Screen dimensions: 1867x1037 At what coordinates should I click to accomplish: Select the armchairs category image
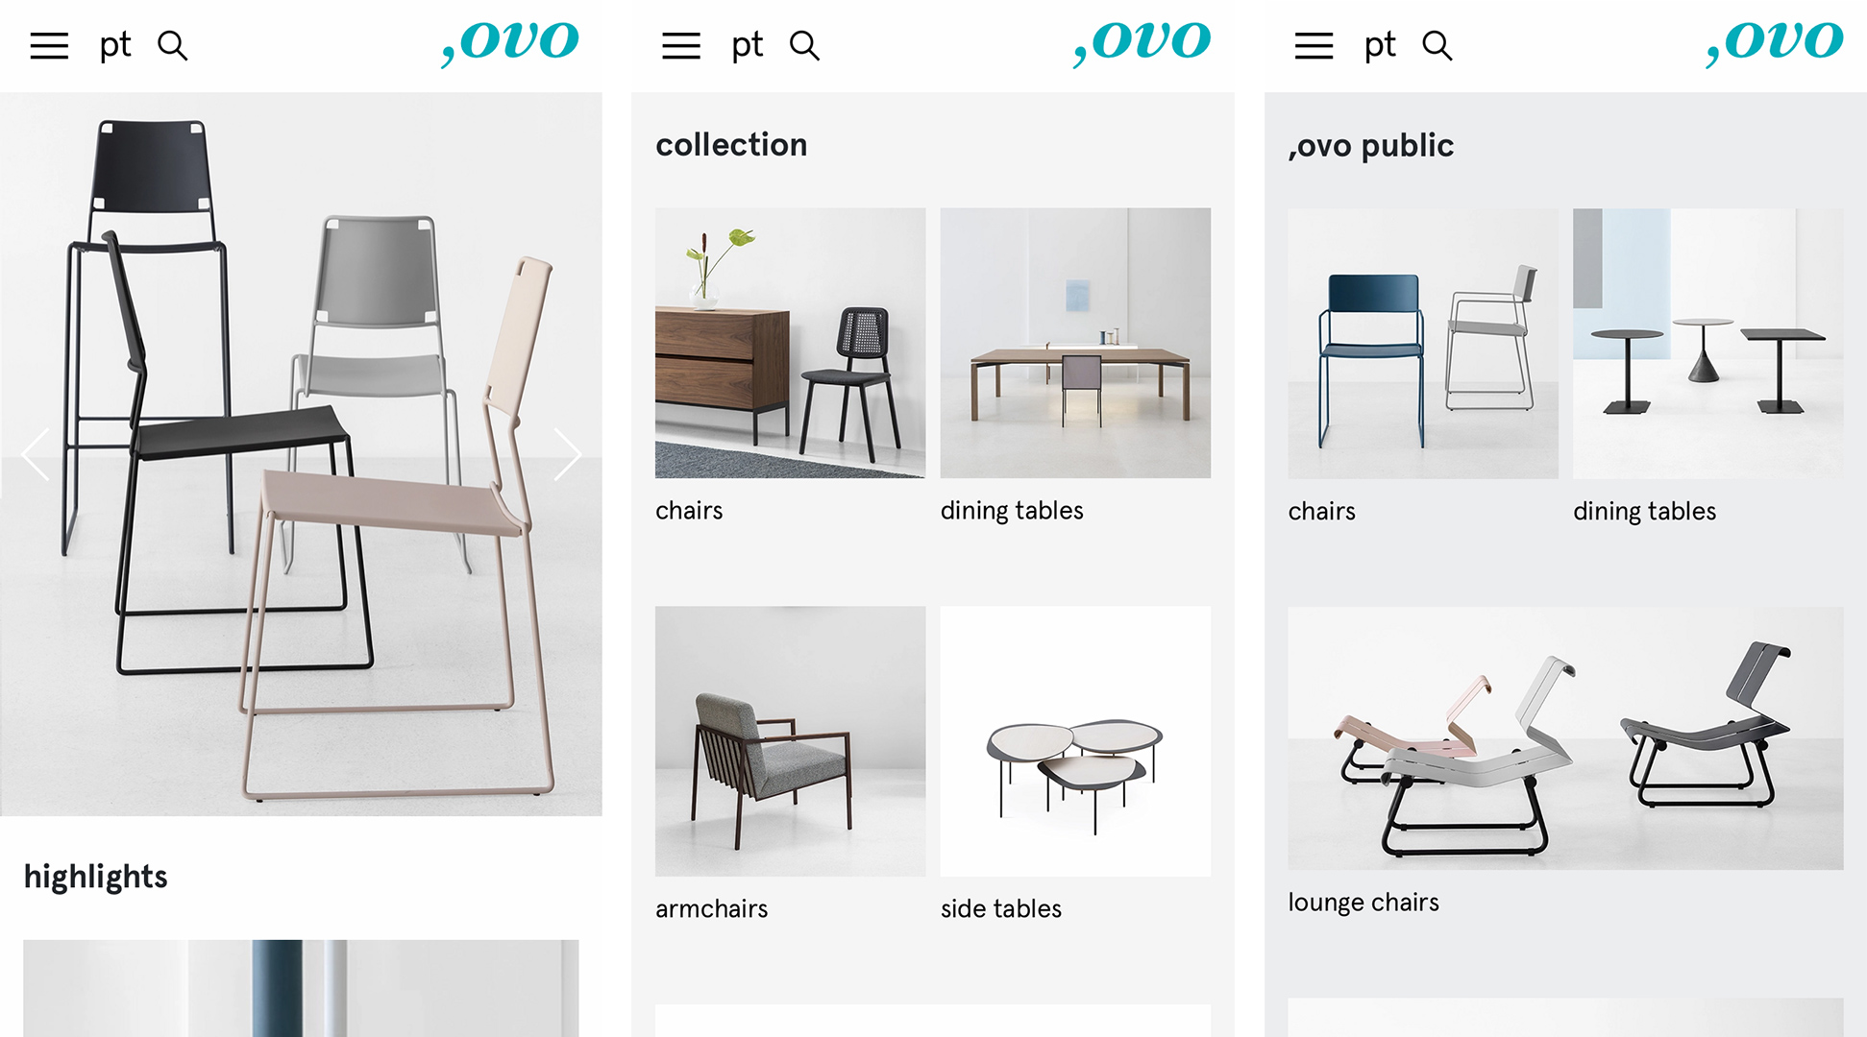click(790, 741)
